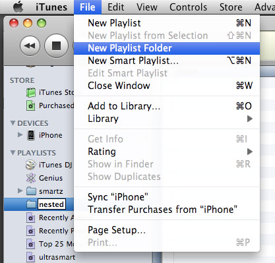Expand the smartz folder disclosure triangle
The width and height of the screenshot is (275, 263).
(x=20, y=190)
